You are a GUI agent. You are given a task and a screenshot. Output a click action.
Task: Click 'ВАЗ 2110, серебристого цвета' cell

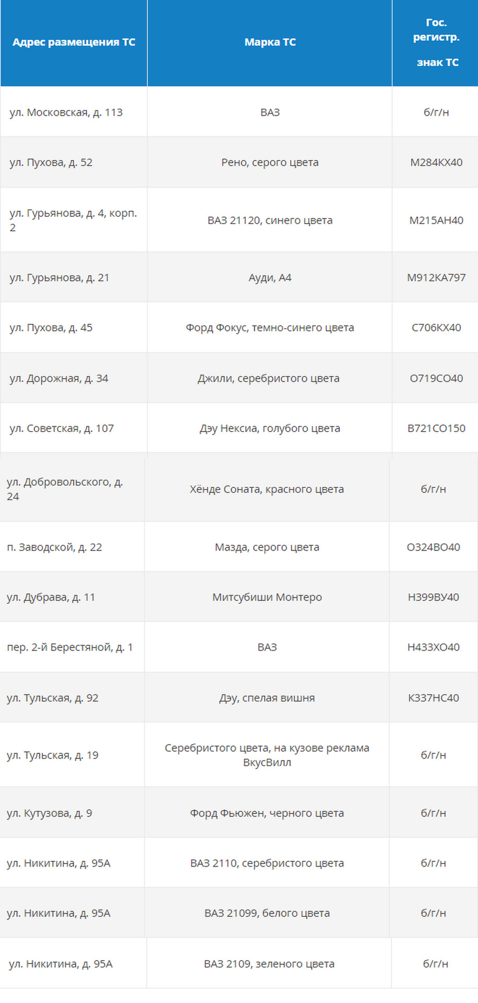click(x=267, y=864)
